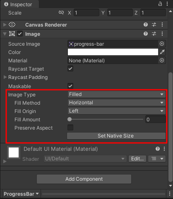The height and width of the screenshot is (199, 173).
Task: Click the Default UI Material white thumbnail
Action: [14, 152]
